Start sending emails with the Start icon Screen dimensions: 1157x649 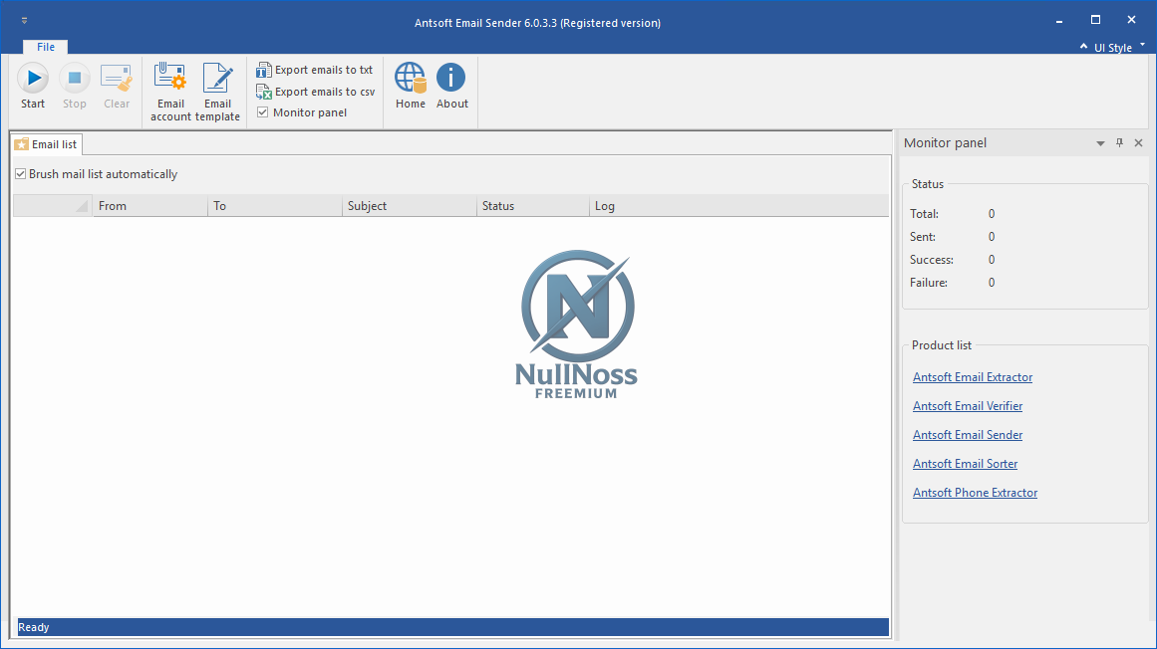coord(33,79)
